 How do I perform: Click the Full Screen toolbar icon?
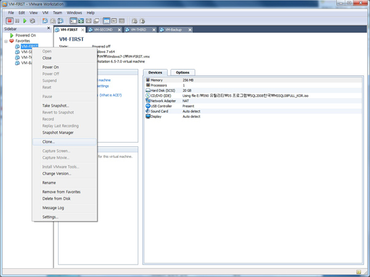81,21
